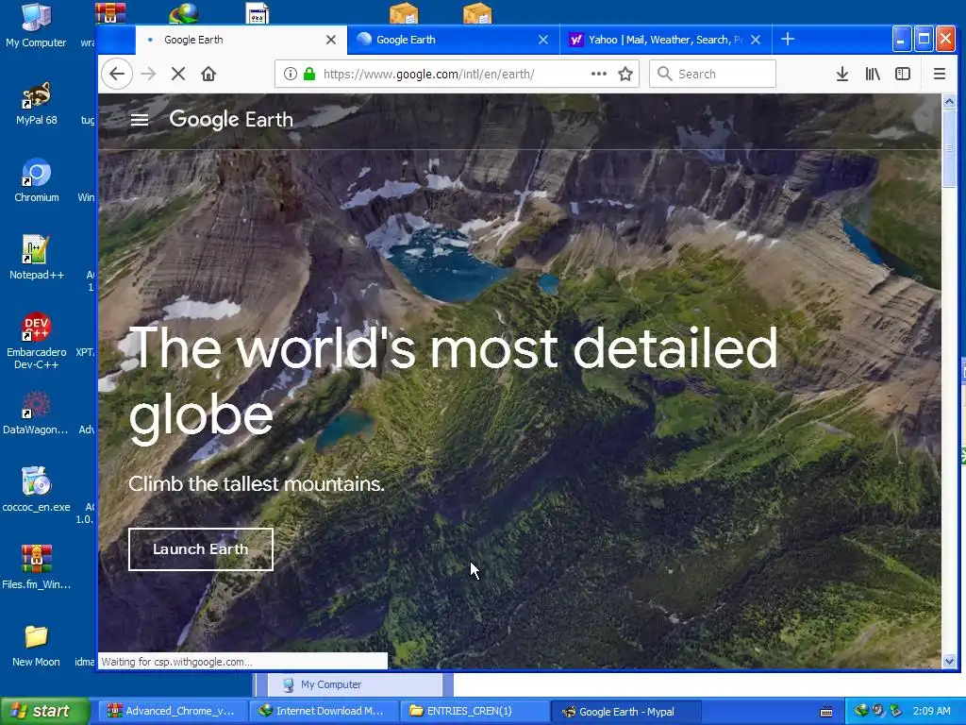Close the first Google Earth tab

[331, 40]
